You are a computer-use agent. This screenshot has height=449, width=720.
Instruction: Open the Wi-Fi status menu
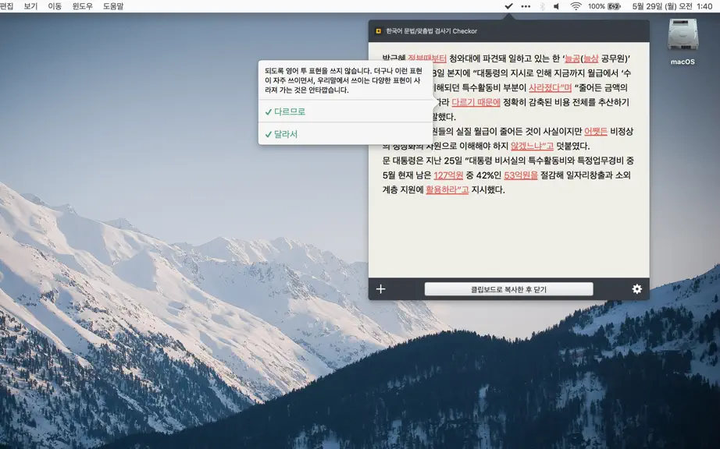[x=576, y=6]
